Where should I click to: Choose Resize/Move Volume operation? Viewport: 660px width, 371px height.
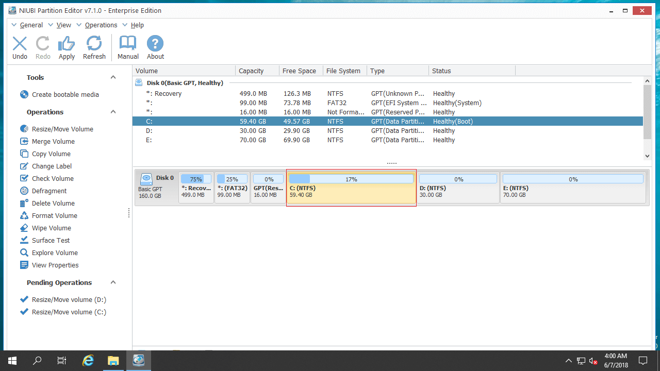57,129
